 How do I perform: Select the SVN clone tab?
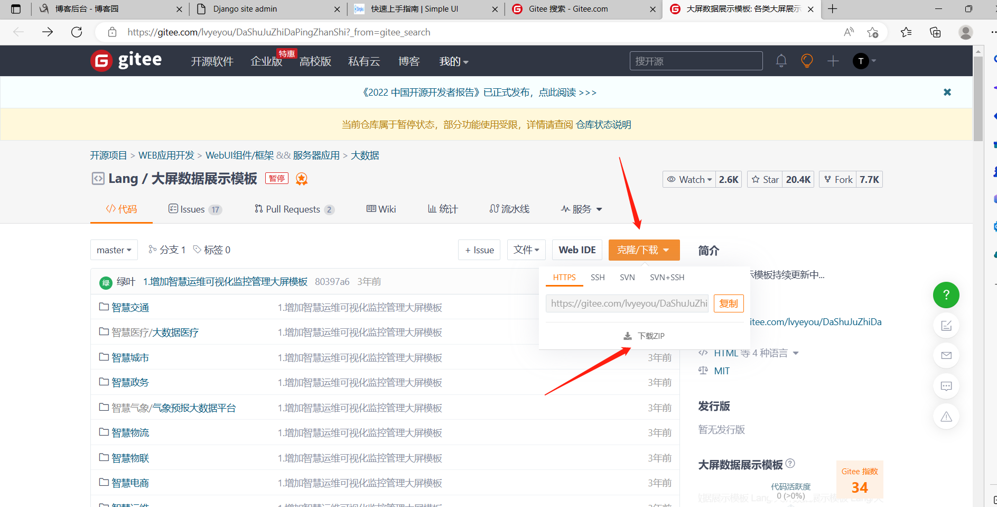coord(627,277)
